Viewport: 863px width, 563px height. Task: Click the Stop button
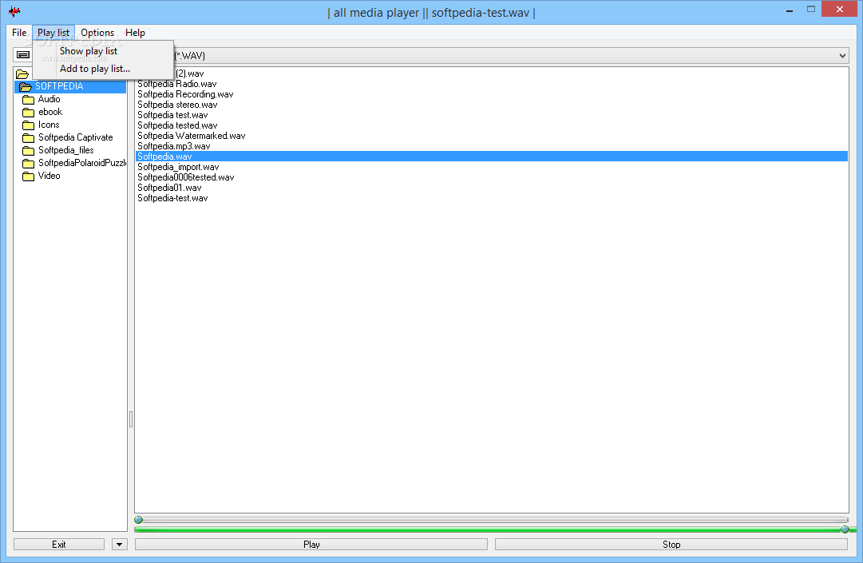[671, 545]
